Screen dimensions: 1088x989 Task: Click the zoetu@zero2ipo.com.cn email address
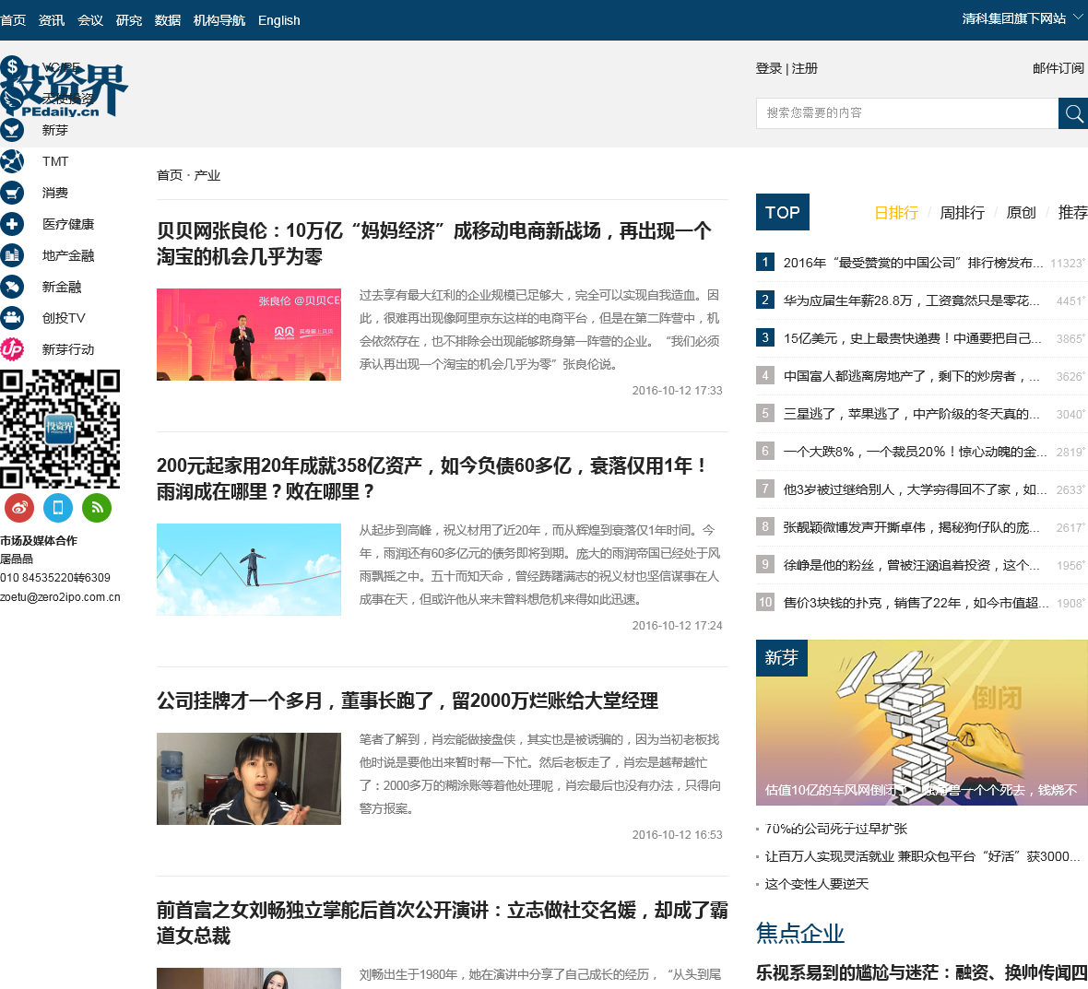tap(60, 597)
